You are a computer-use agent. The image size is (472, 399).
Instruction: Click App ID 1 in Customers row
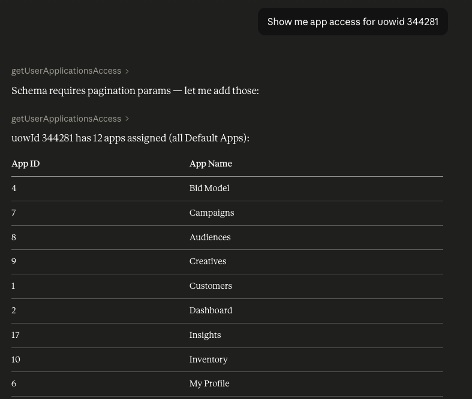(x=13, y=286)
